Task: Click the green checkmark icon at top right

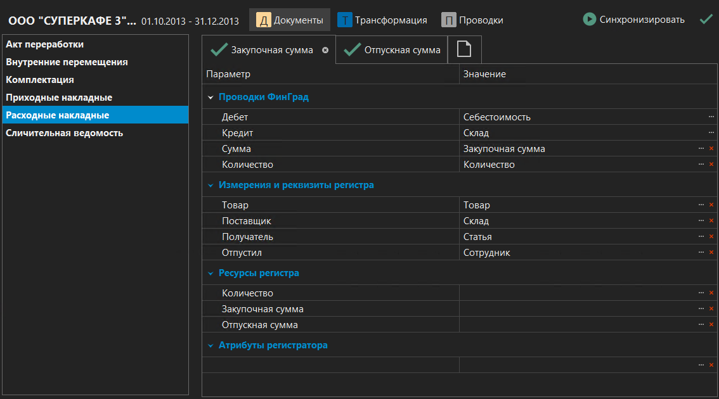Action: click(706, 20)
